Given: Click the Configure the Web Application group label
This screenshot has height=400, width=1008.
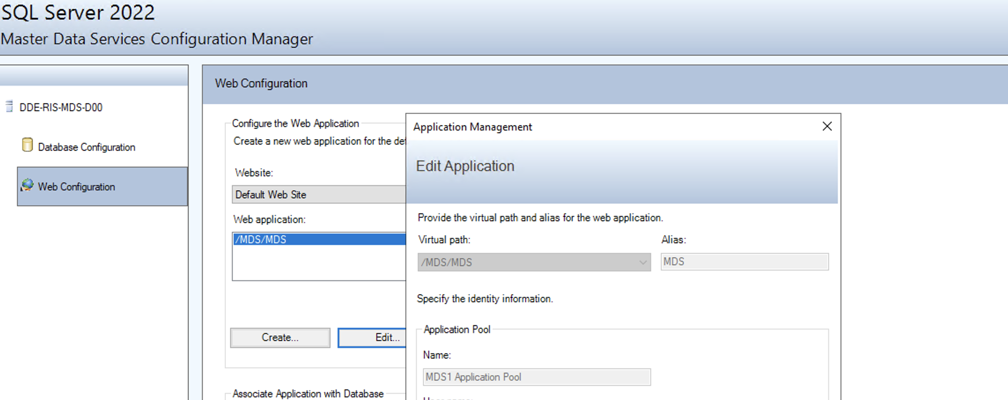Looking at the screenshot, I should [x=296, y=123].
